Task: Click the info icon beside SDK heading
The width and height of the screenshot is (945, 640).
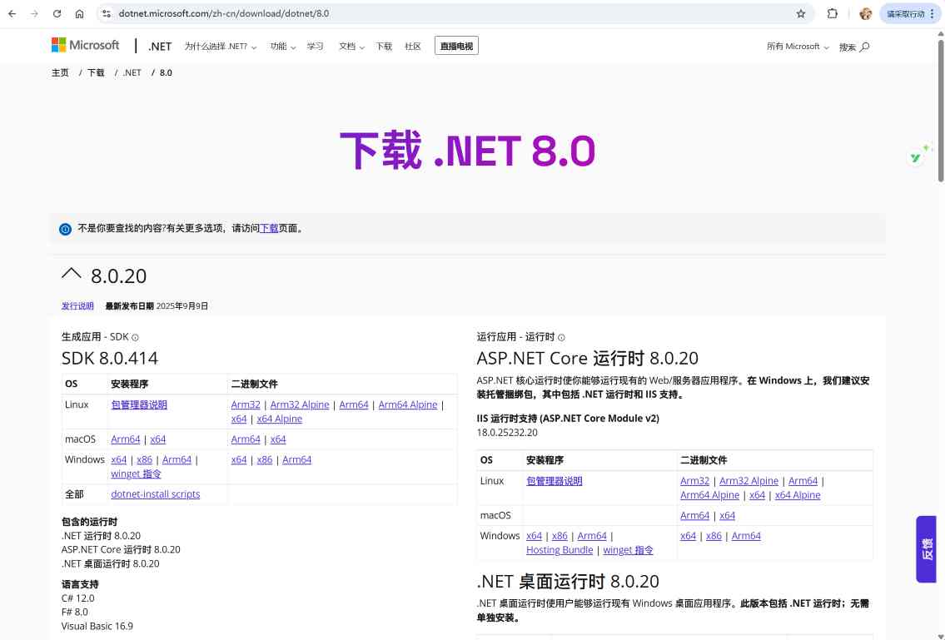Action: [135, 338]
